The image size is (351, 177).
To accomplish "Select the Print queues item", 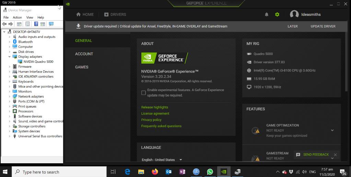I will coord(27,106).
